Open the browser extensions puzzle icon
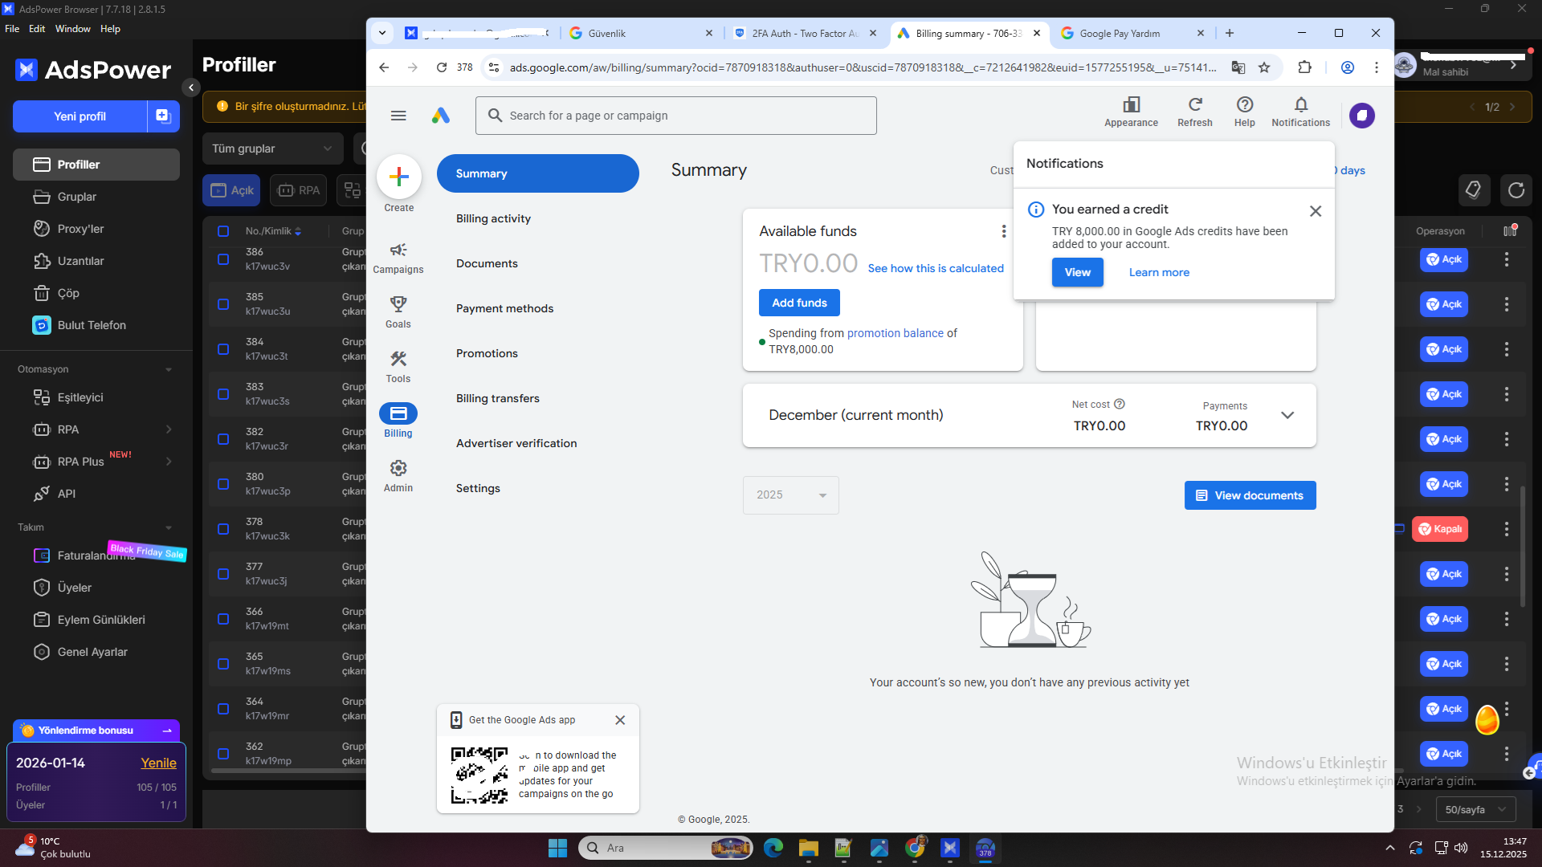The height and width of the screenshot is (867, 1542). 1305,67
